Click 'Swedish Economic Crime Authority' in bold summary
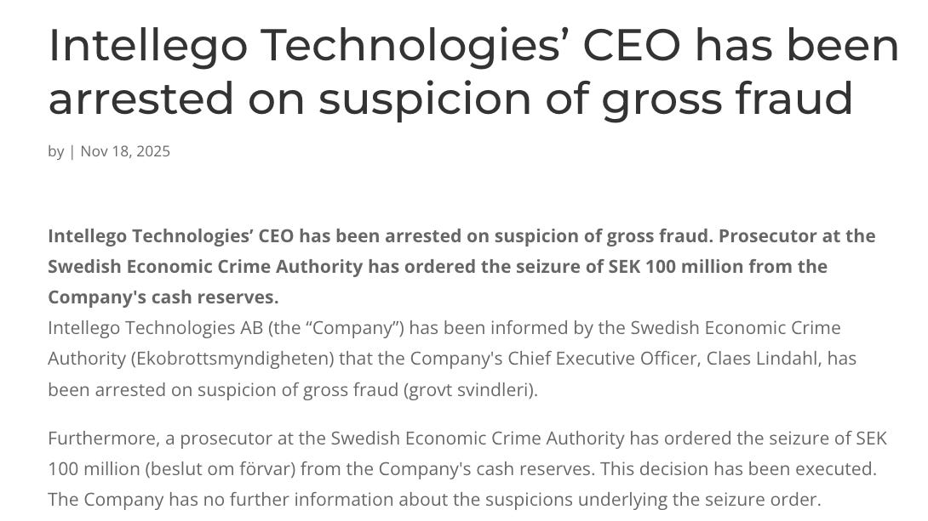This screenshot has height=521, width=928. click(x=205, y=266)
